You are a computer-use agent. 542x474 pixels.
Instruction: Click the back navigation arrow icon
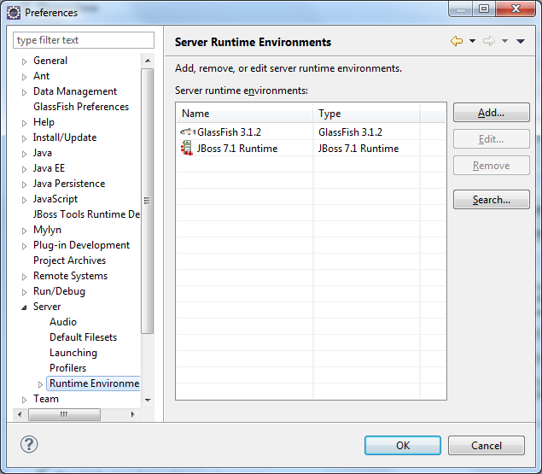tap(457, 41)
